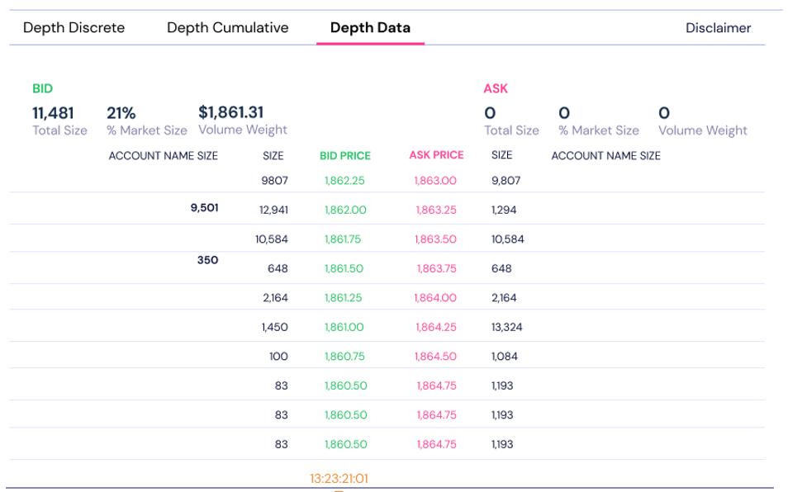Image resolution: width=788 pixels, height=492 pixels.
Task: Click the bold account size 9,501
Action: [205, 208]
